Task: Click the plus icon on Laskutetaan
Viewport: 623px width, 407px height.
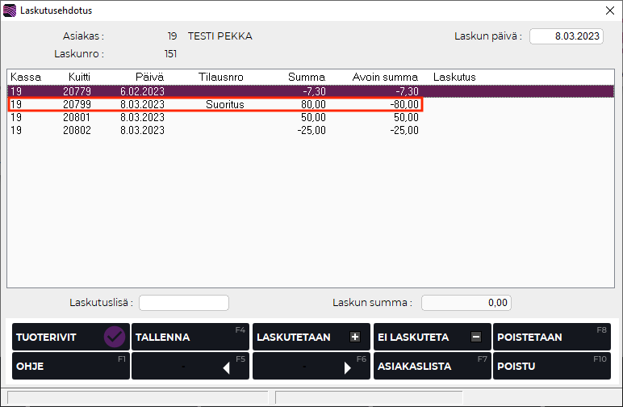Action: 355,337
